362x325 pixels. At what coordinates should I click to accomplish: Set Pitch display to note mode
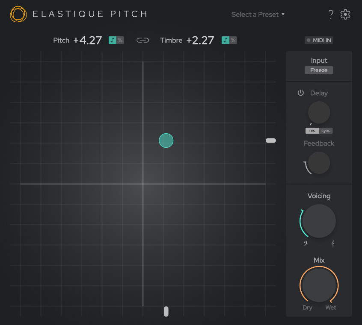(x=113, y=40)
